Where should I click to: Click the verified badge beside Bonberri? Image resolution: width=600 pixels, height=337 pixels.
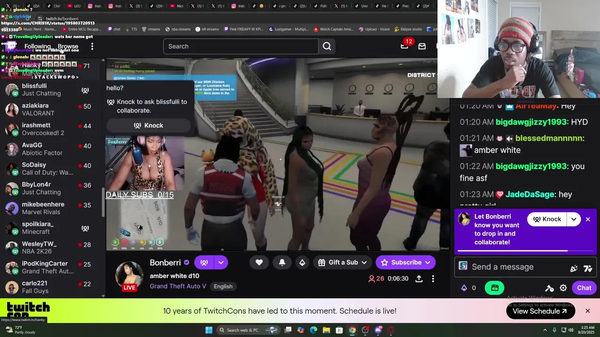click(x=187, y=263)
